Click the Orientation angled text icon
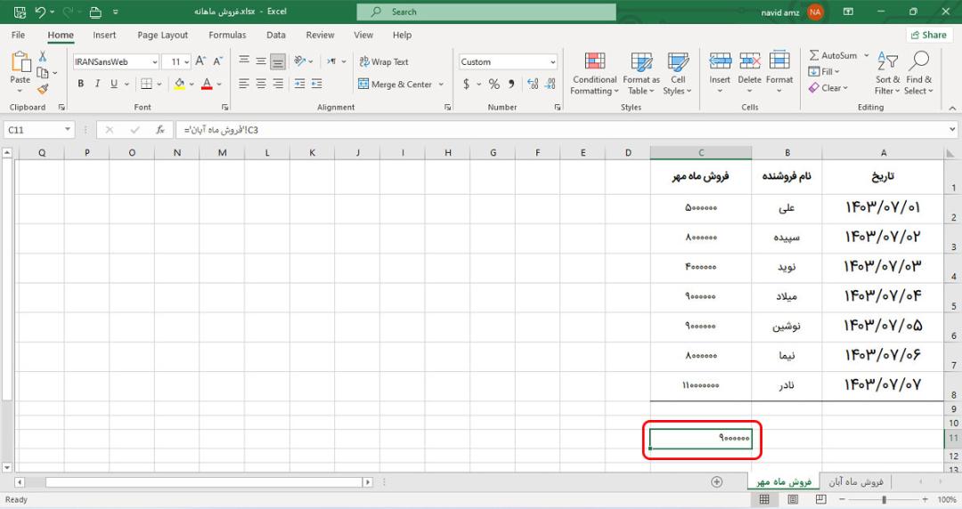The width and height of the screenshot is (962, 509). (x=299, y=61)
